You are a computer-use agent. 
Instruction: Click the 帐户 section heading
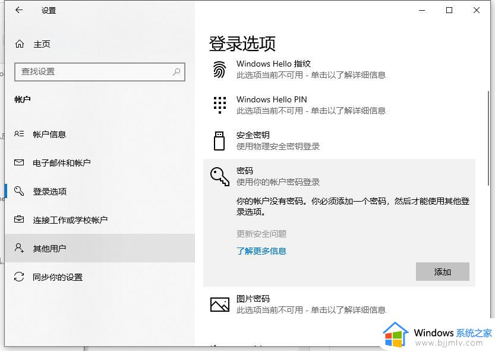23,99
